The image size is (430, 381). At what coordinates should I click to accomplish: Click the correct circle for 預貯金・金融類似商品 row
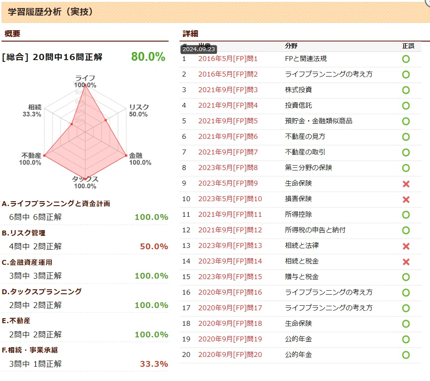[406, 121]
